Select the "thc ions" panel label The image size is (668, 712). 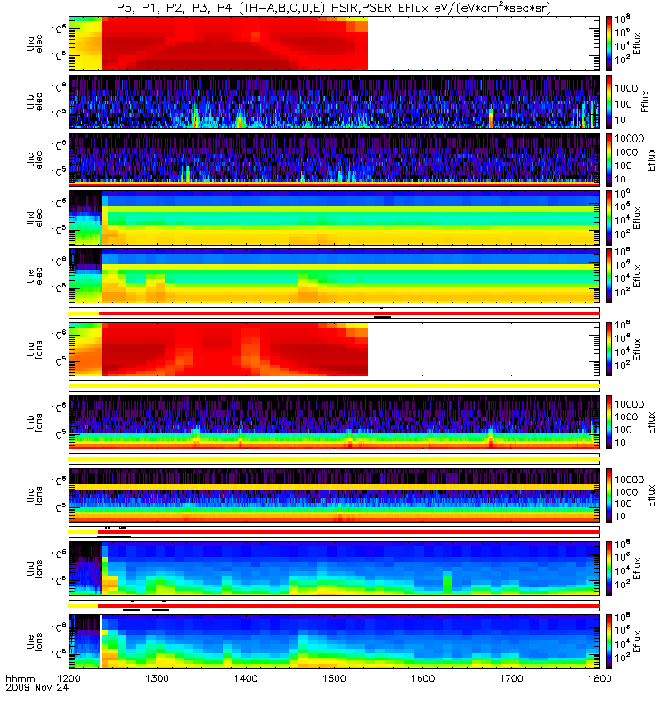35,495
